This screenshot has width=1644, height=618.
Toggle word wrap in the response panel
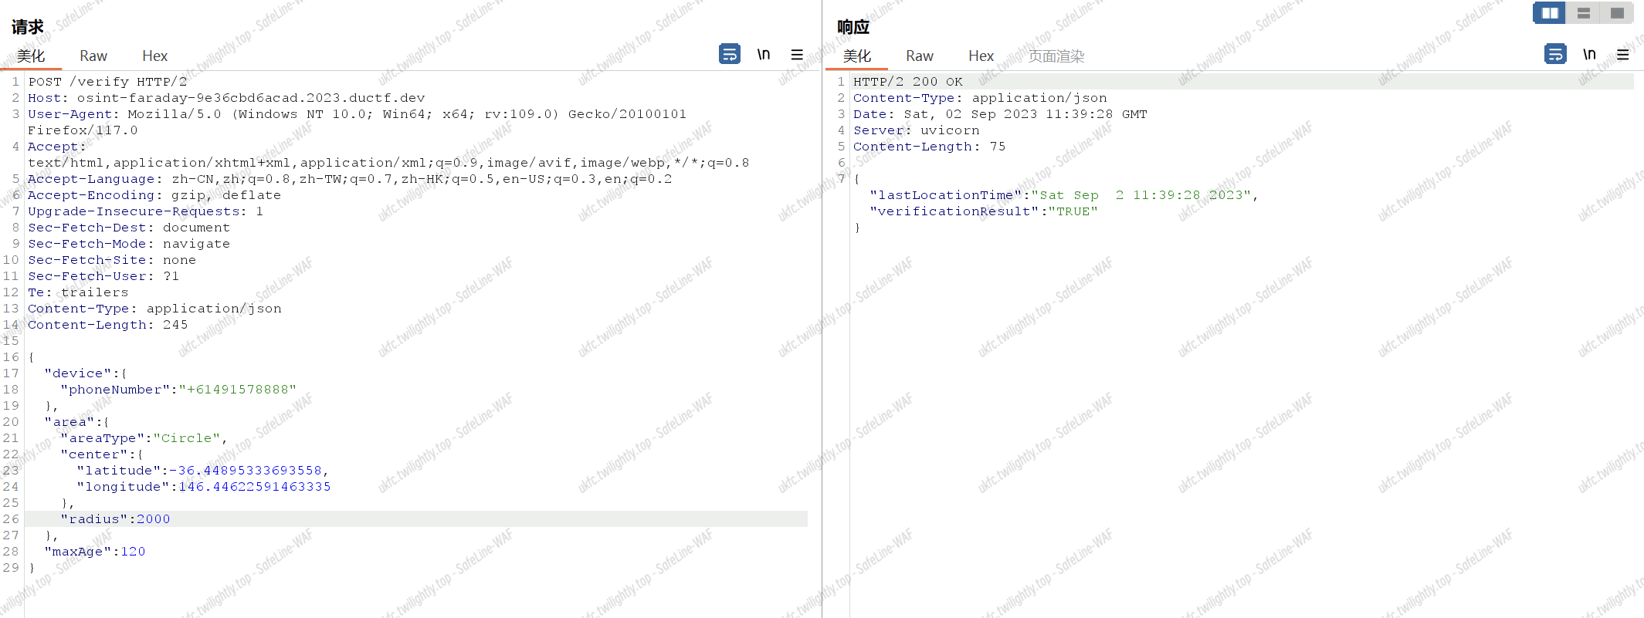click(1555, 54)
